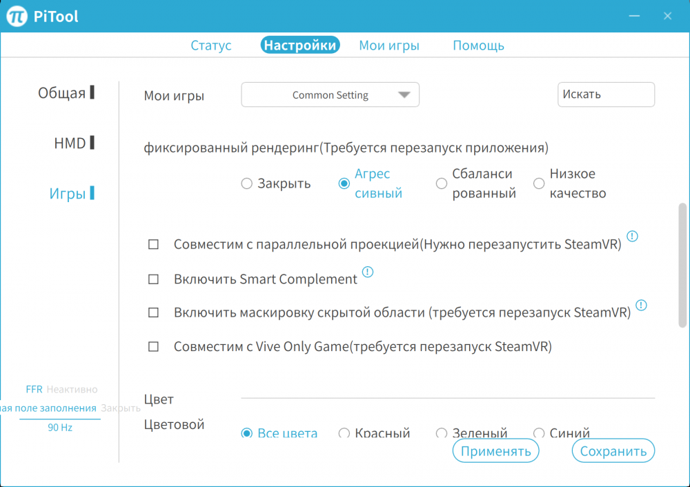The image size is (690, 487).
Task: Select the Закрыть rendering radio button
Action: click(246, 183)
